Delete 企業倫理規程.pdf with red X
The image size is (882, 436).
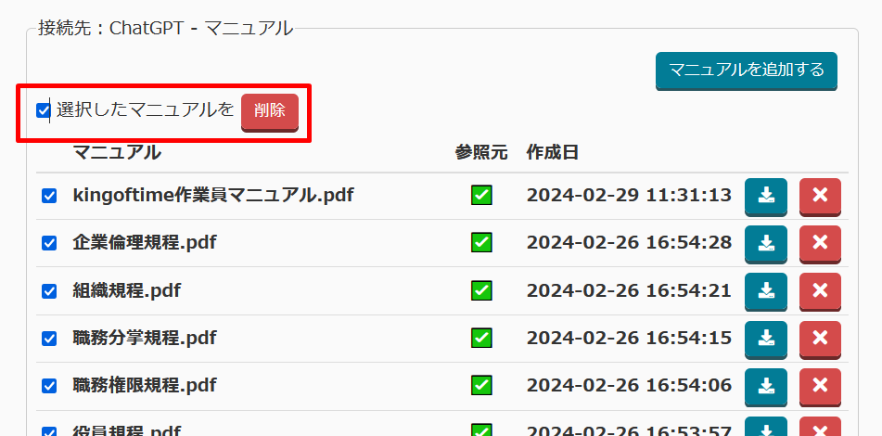pos(819,243)
